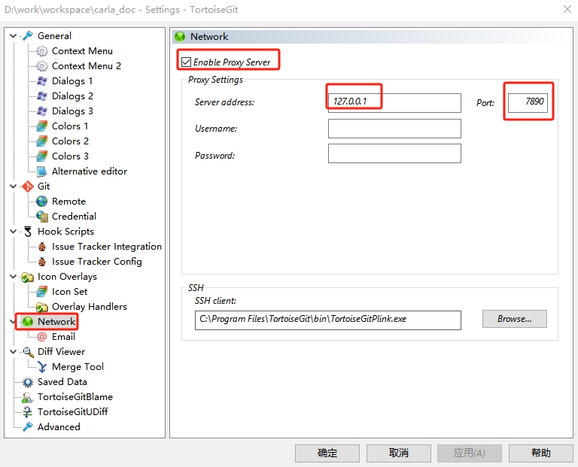The width and height of the screenshot is (578, 467).
Task: Click the Email @ icon
Action: (x=42, y=337)
